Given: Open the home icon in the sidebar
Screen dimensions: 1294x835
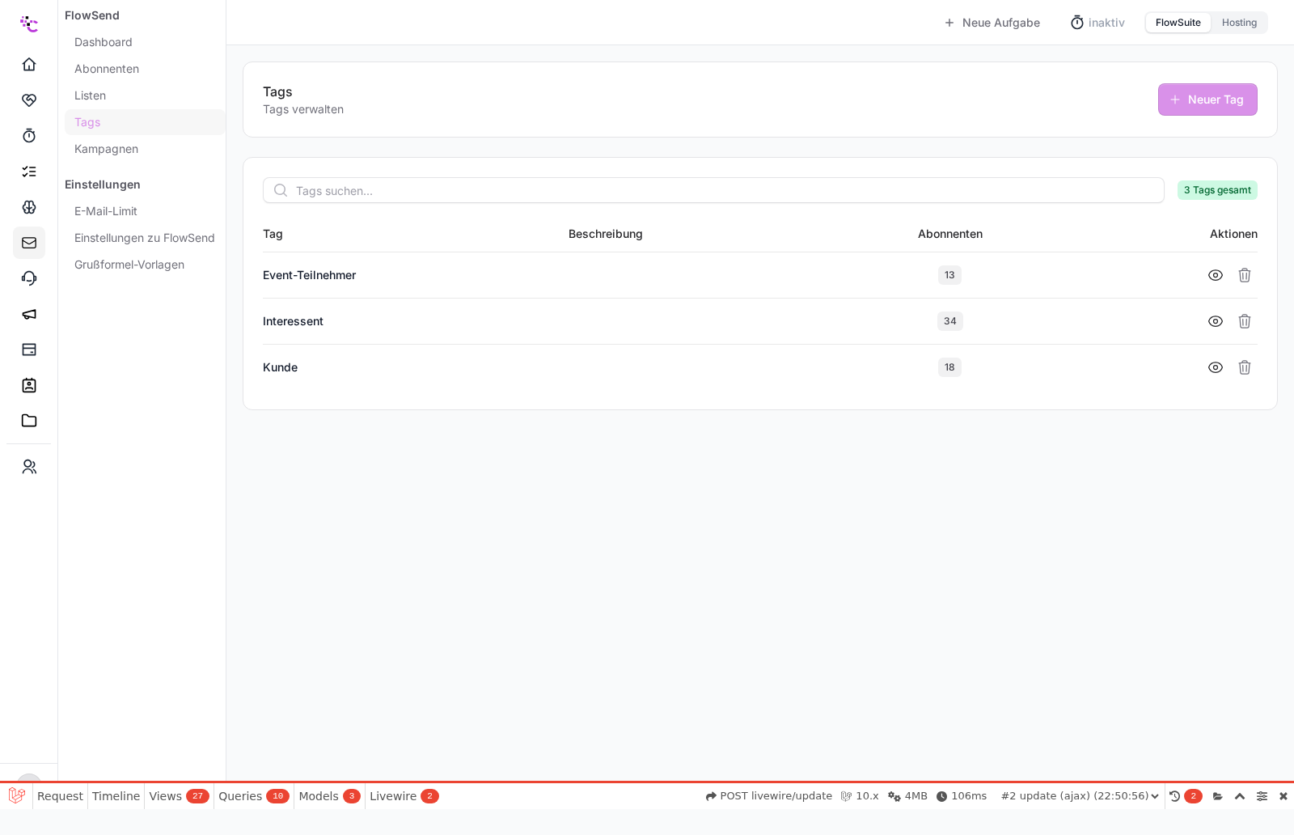Looking at the screenshot, I should (29, 64).
